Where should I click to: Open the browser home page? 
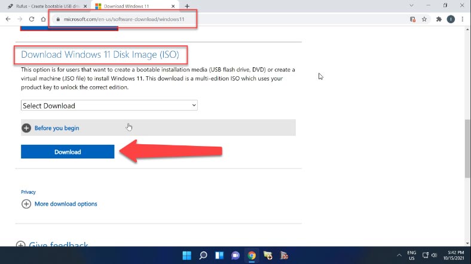click(x=43, y=19)
